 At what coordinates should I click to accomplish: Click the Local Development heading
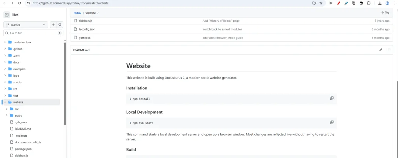coord(144,112)
